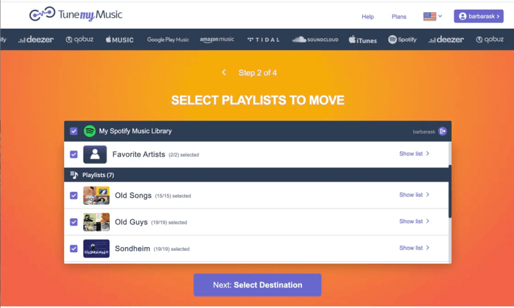Open the barbarask account button
The width and height of the screenshot is (514, 308).
478,16
